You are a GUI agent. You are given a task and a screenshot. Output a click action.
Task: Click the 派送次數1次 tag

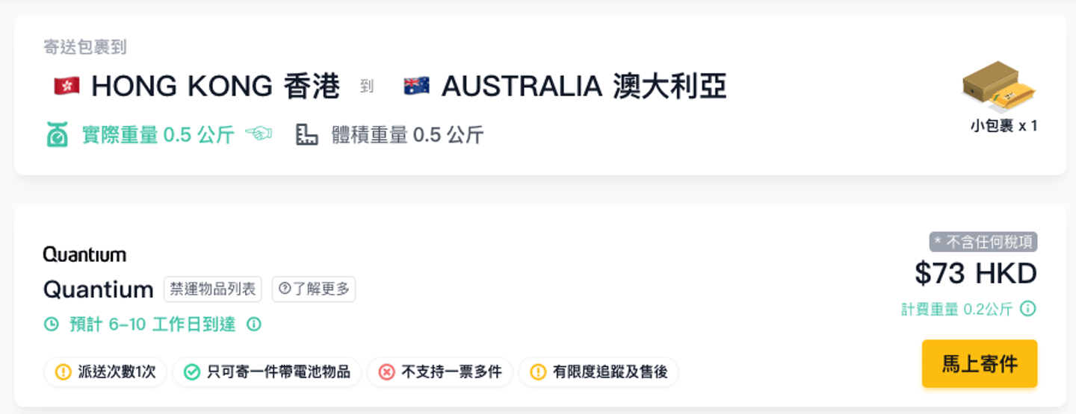[x=105, y=371]
